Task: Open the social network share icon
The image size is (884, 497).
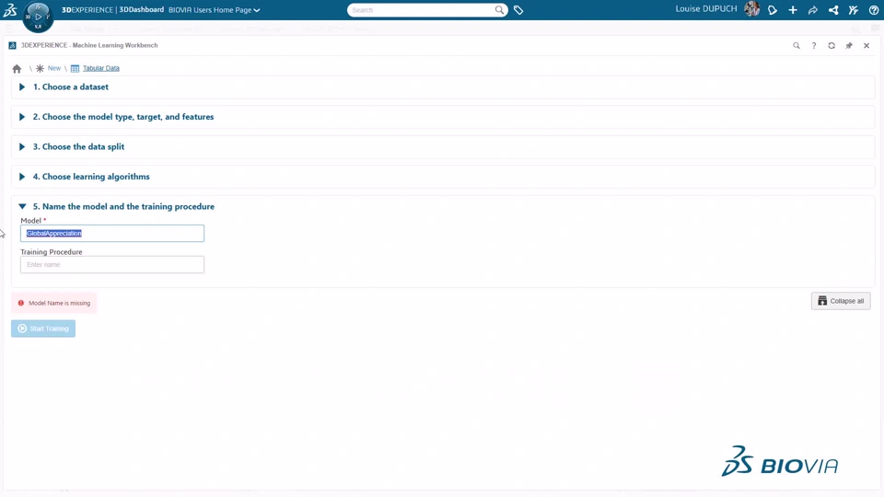Action: (x=833, y=10)
